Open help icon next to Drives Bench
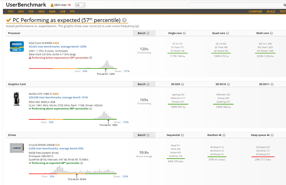Screen dimensions: 286x185 tap(148, 135)
